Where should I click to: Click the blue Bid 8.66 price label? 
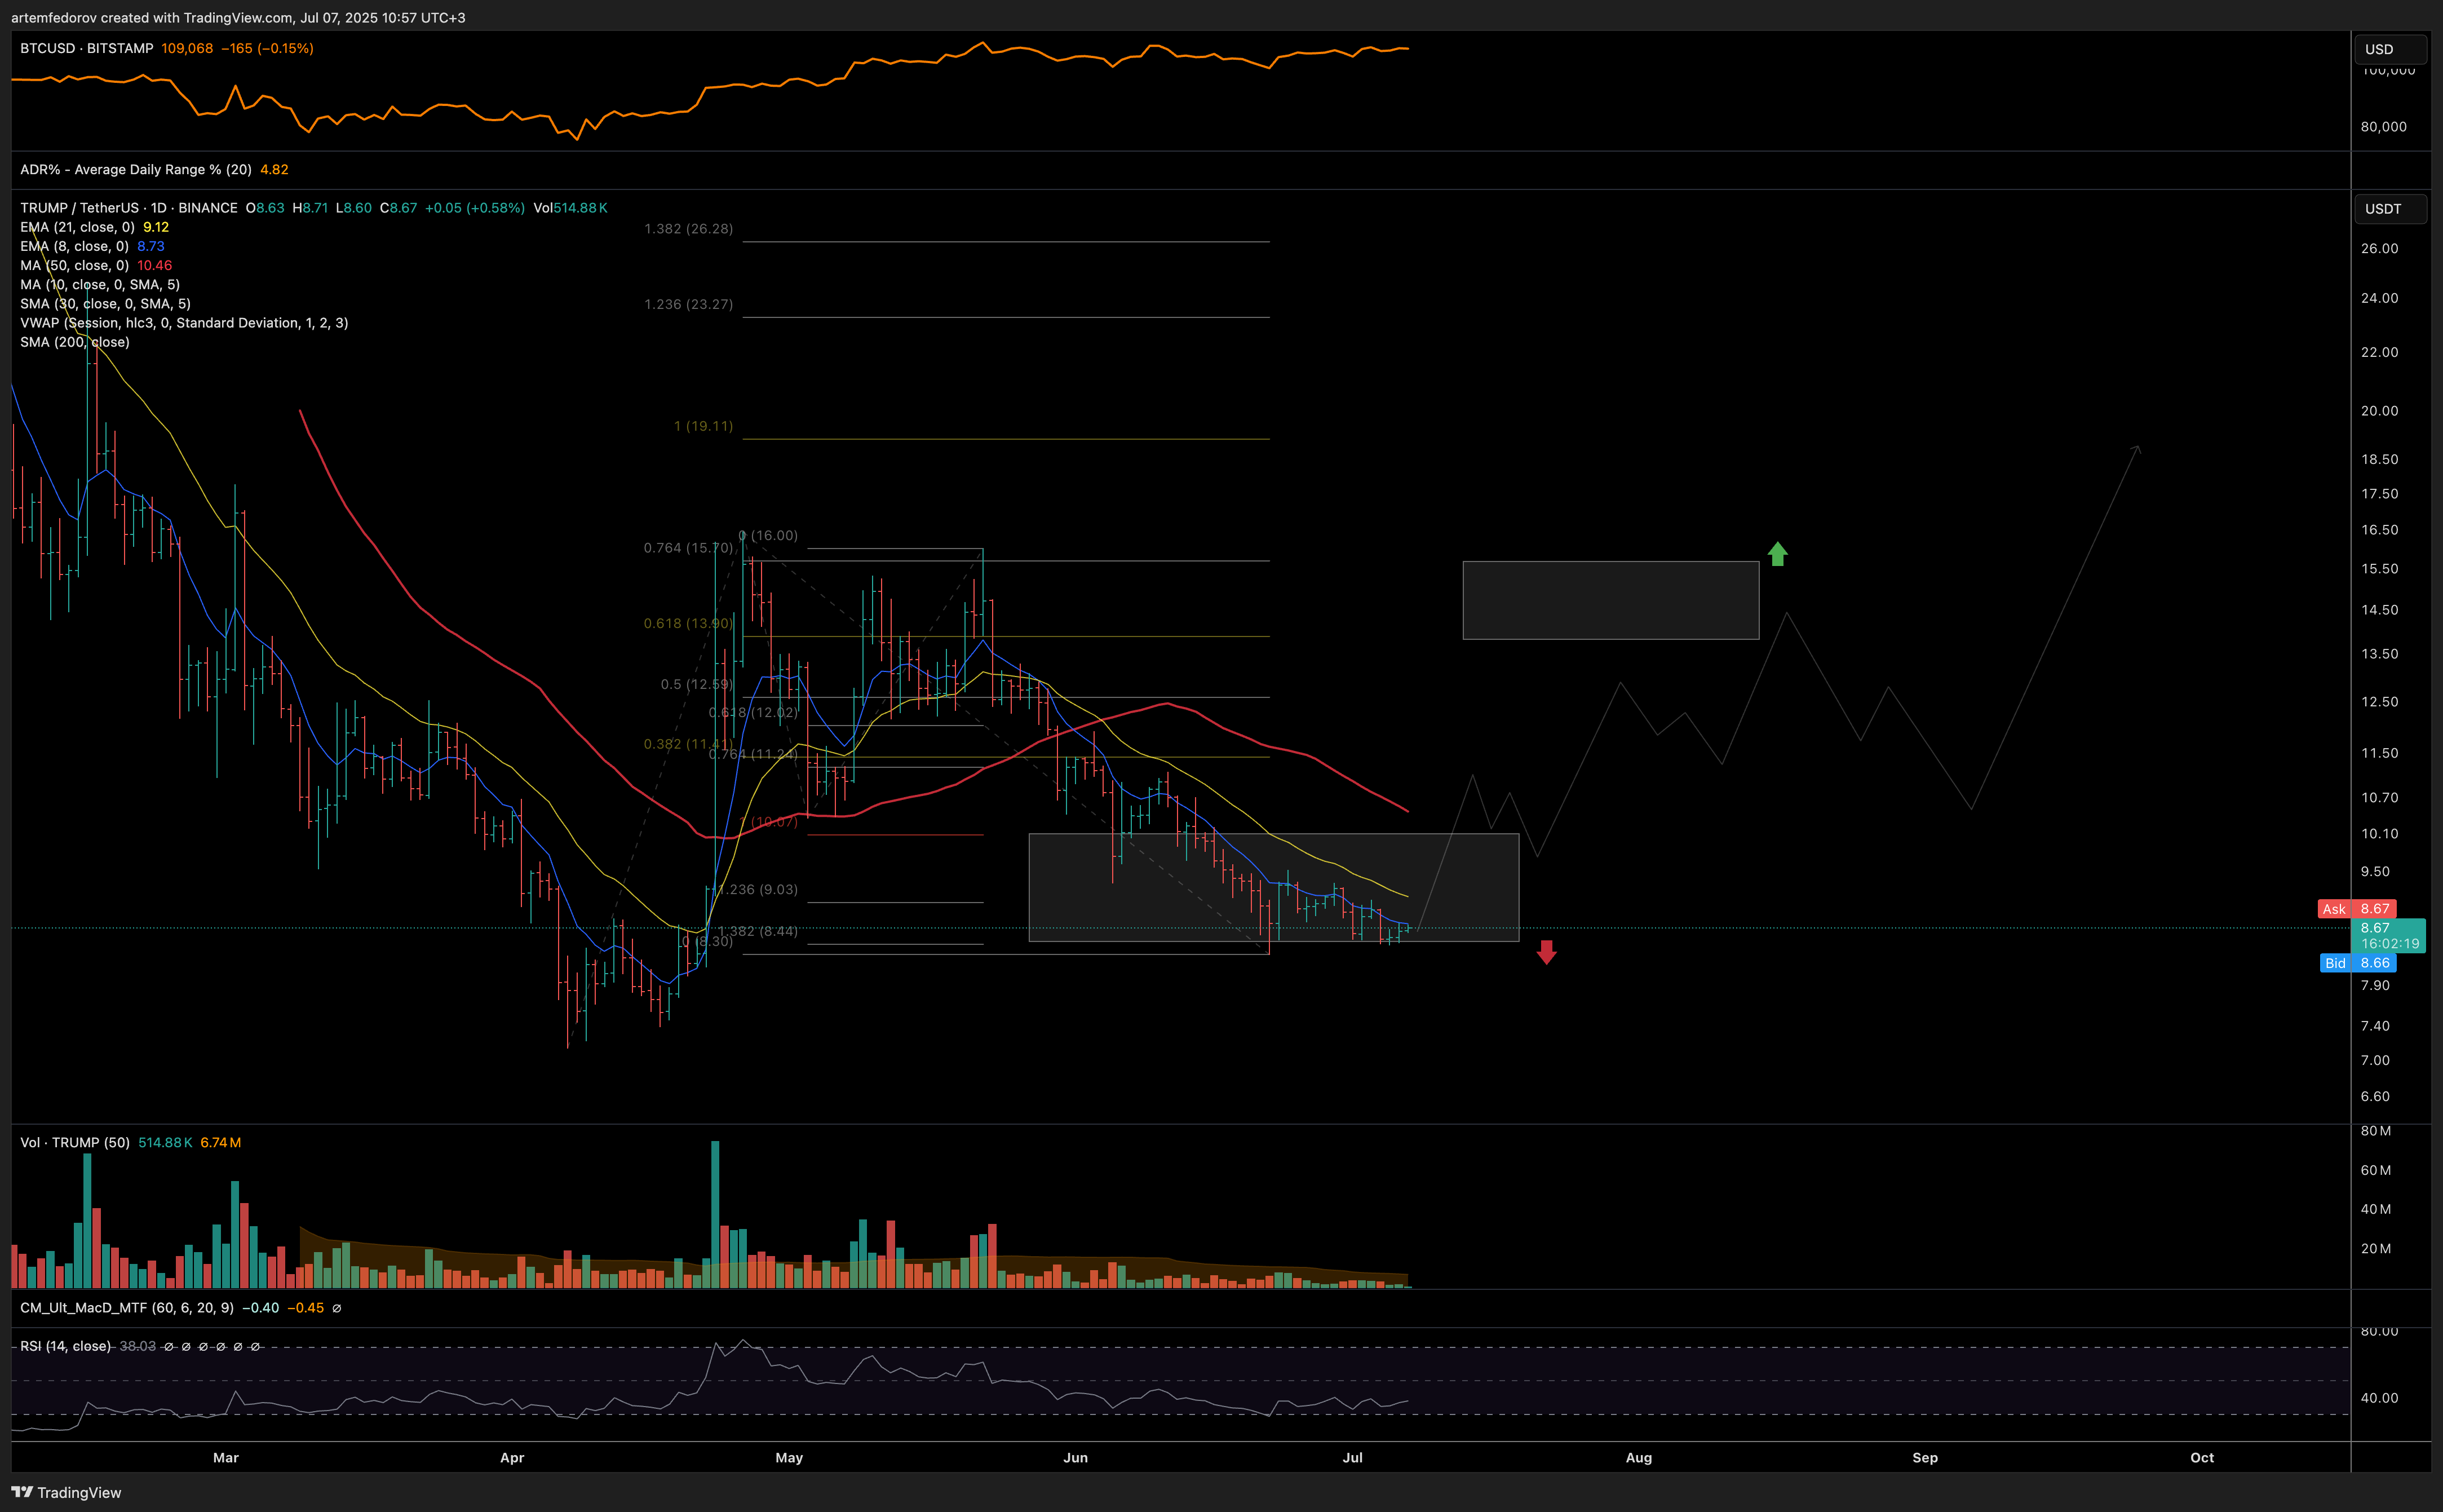pyautogui.click(x=2358, y=963)
